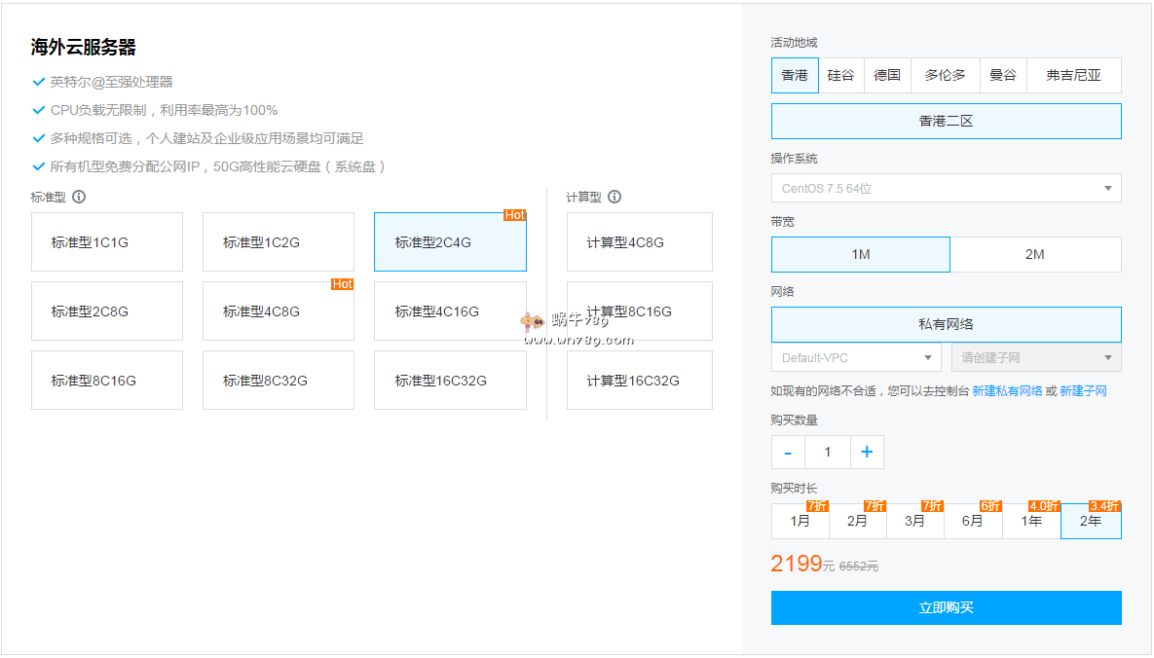The height and width of the screenshot is (658, 1154).
Task: Click the info icon beside 计算型
Action: pyautogui.click(x=614, y=197)
